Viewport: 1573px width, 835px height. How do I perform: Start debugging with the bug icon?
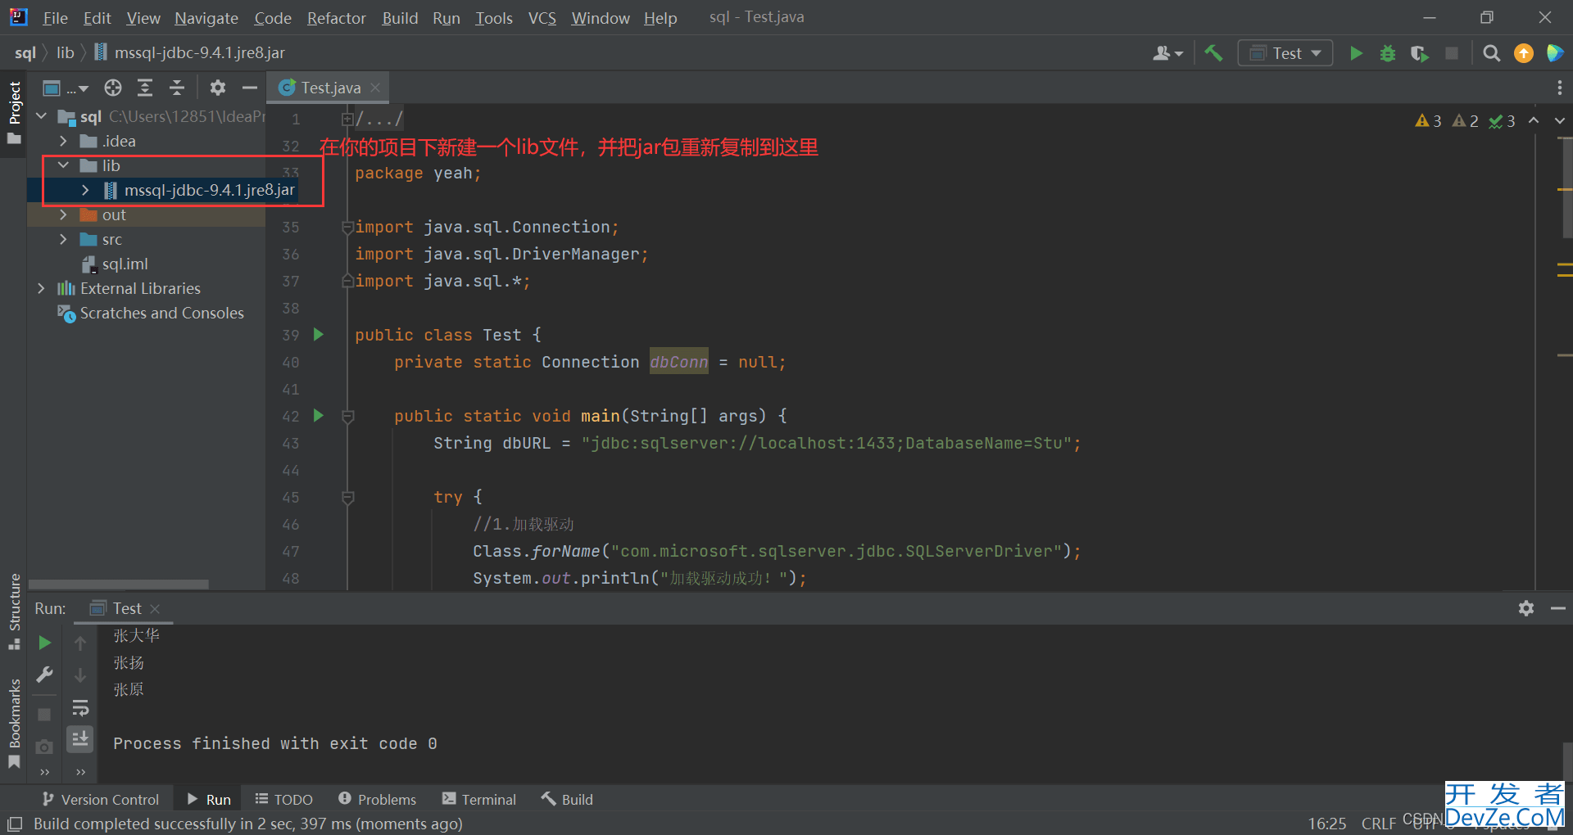1388,53
